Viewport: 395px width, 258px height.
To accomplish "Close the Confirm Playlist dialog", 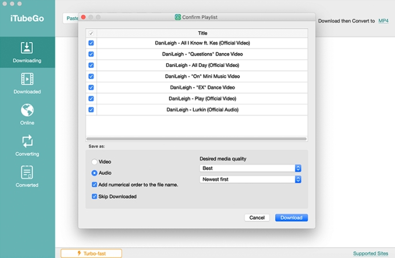I will tap(84, 17).
